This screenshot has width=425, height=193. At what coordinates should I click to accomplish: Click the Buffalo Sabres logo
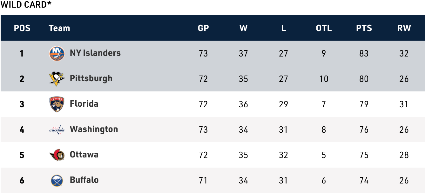tap(57, 180)
